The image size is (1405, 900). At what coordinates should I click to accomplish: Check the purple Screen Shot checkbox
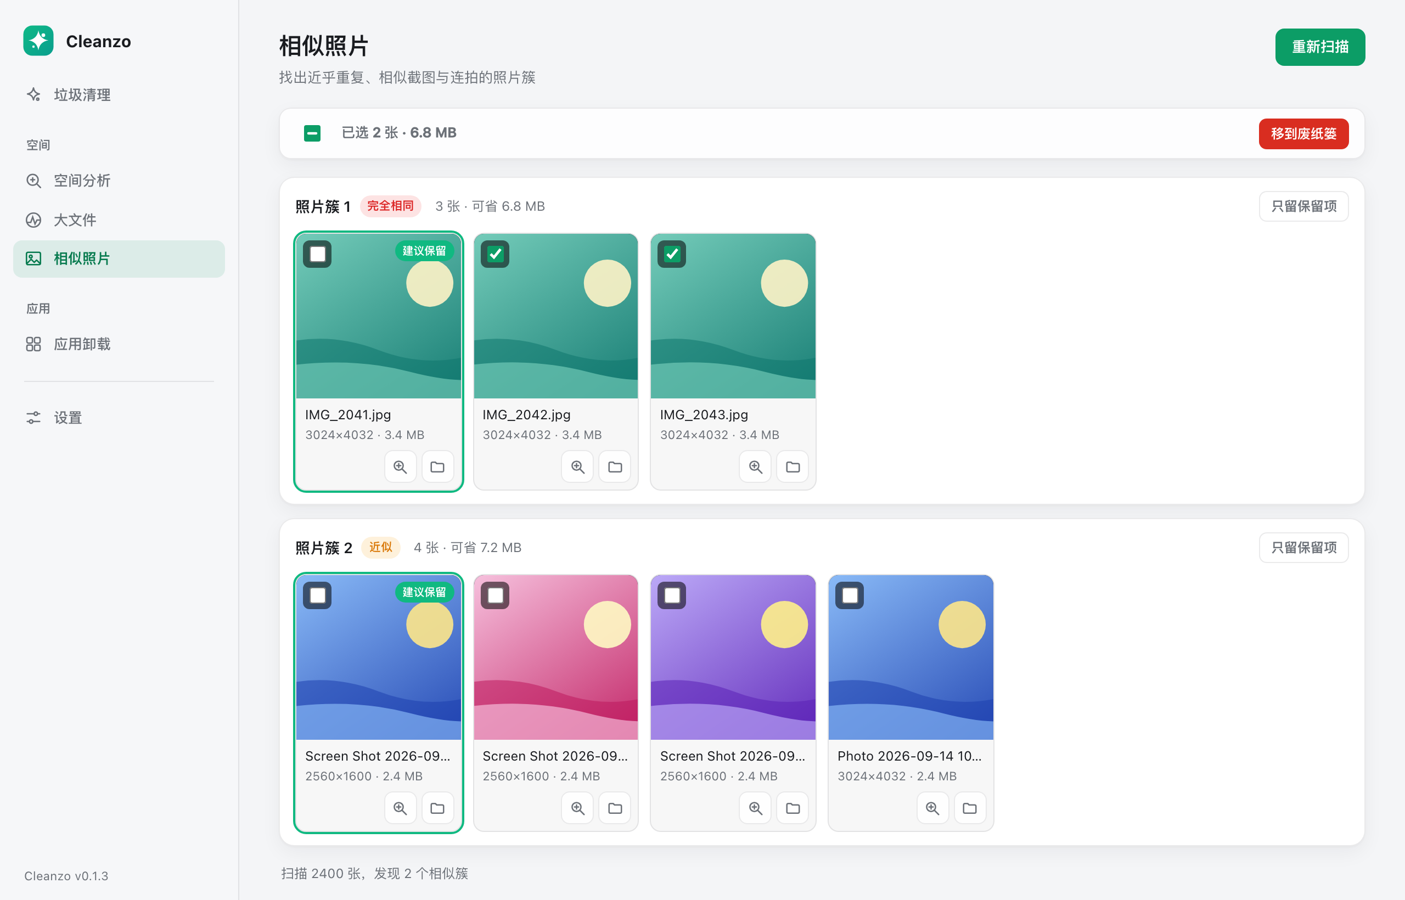(672, 595)
